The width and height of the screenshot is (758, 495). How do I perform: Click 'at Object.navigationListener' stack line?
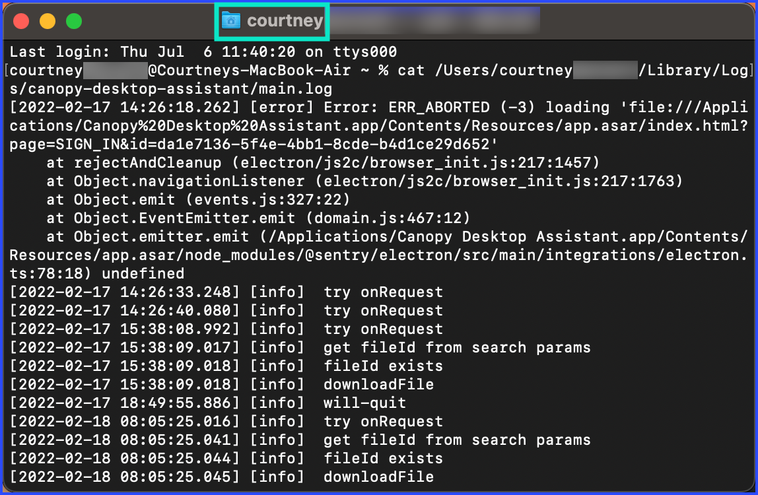tap(364, 181)
